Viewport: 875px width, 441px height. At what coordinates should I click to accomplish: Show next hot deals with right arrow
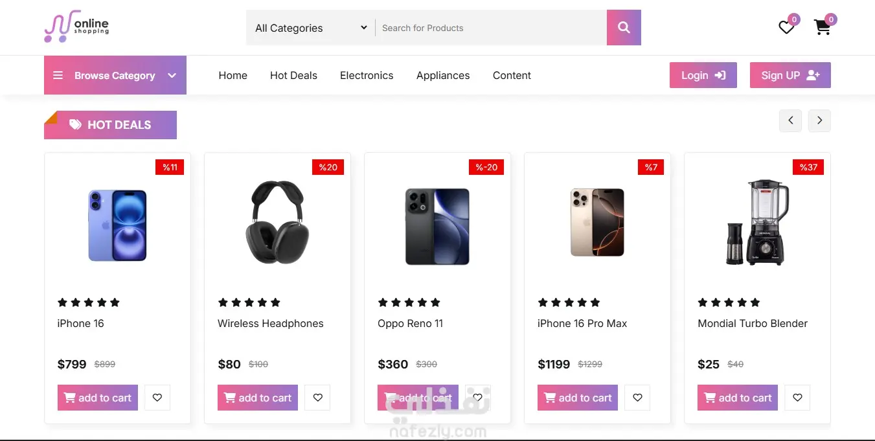pos(819,120)
